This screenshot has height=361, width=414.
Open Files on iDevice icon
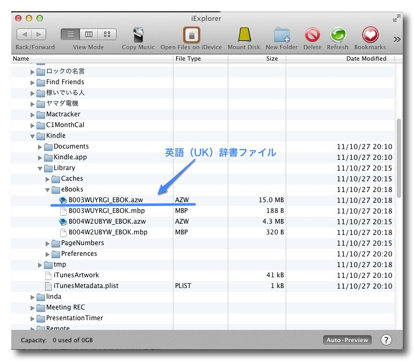[191, 35]
